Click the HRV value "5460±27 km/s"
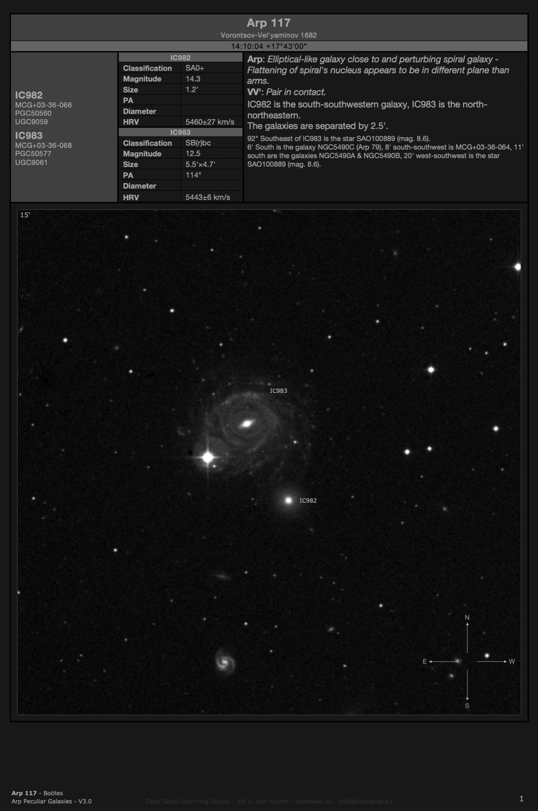This screenshot has width=538, height=811. 210,122
